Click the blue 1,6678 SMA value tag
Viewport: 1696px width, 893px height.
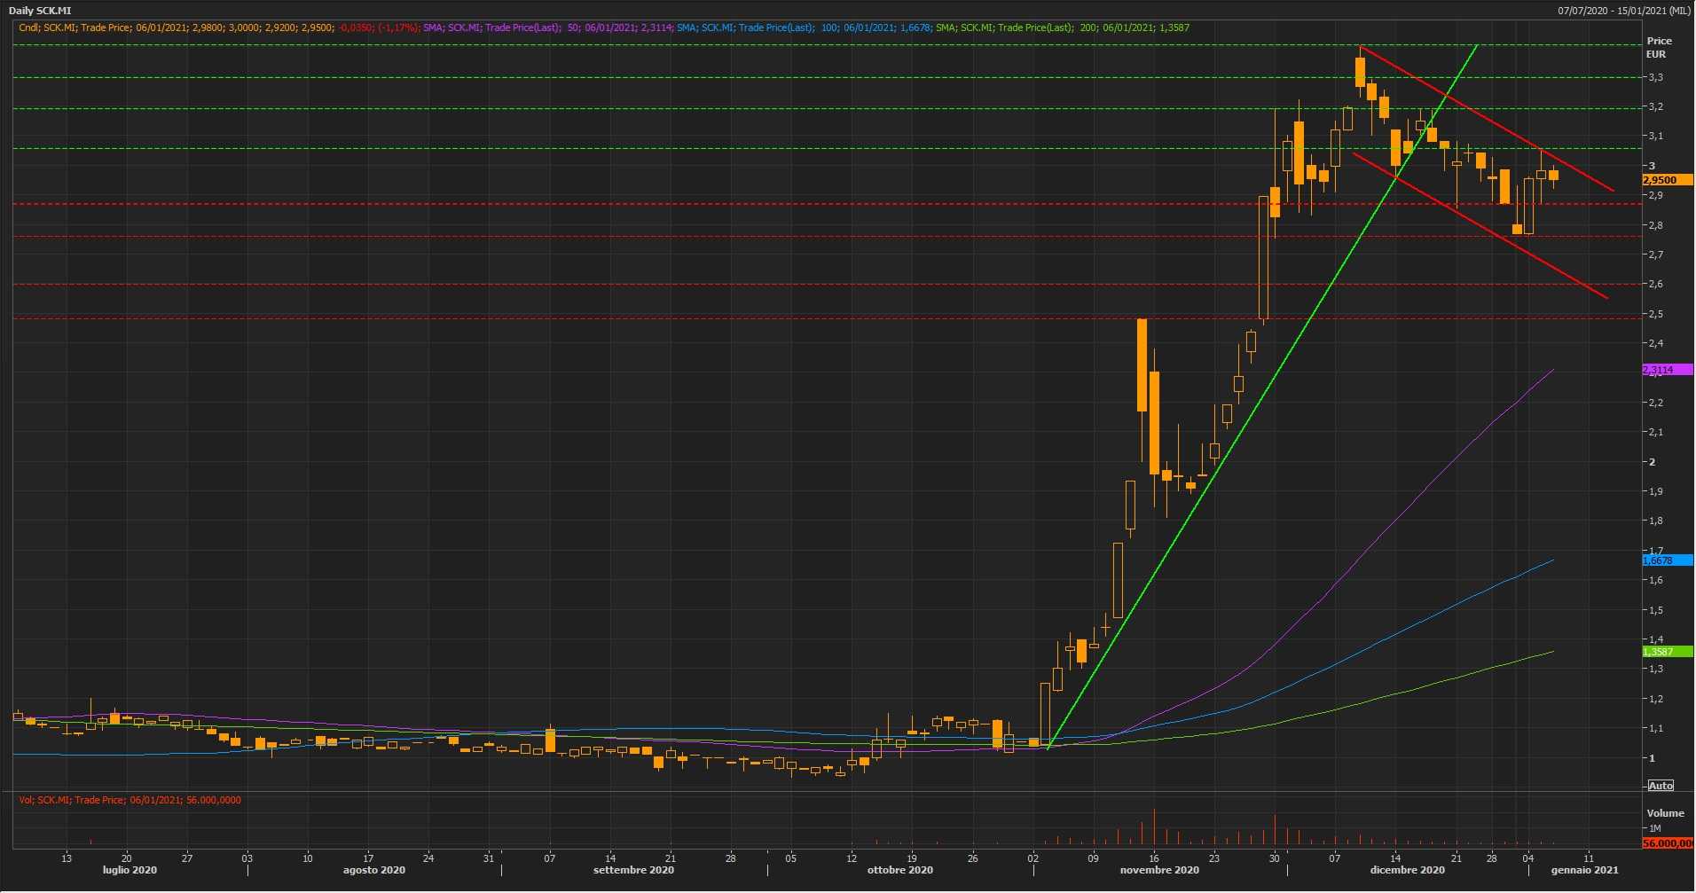point(1667,560)
